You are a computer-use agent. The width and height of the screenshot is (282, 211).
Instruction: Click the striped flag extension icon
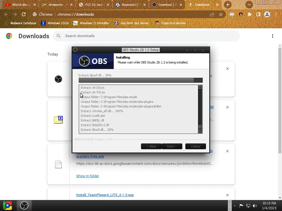click(232, 14)
